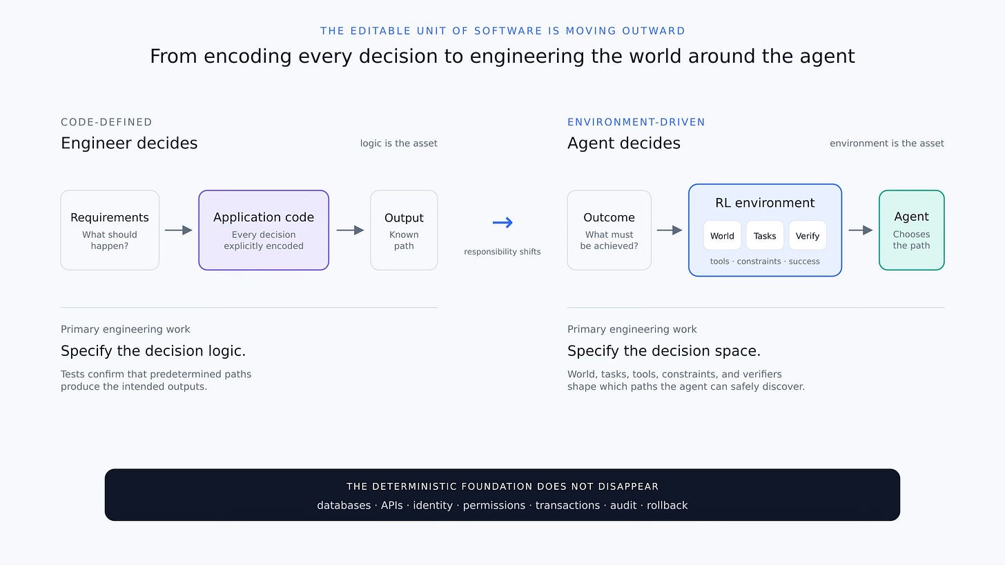This screenshot has width=1005, height=565.
Task: Click the Output Known path box
Action: 404,230
